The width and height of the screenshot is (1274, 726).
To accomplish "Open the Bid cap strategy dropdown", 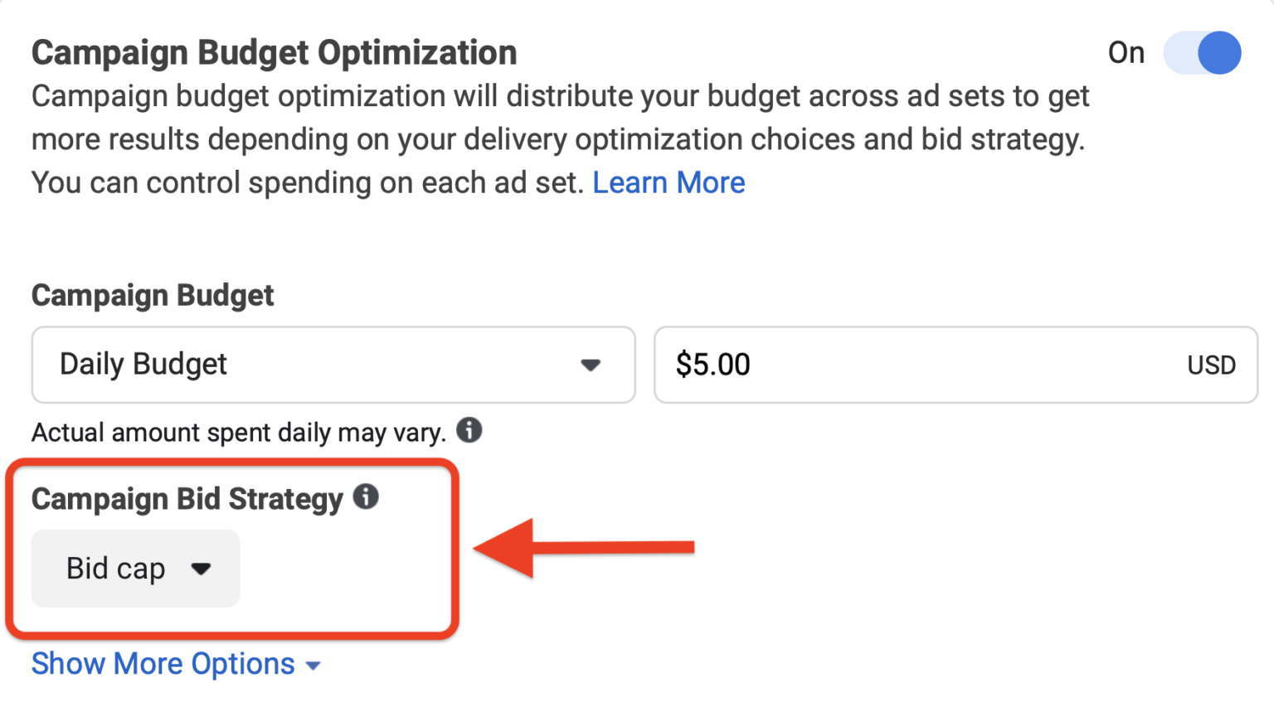I will (134, 569).
